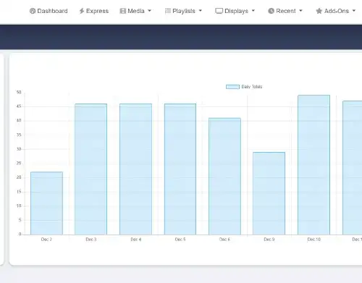Image resolution: width=362 pixels, height=283 pixels.
Task: Open the Add-Ons menu
Action: coord(336,11)
